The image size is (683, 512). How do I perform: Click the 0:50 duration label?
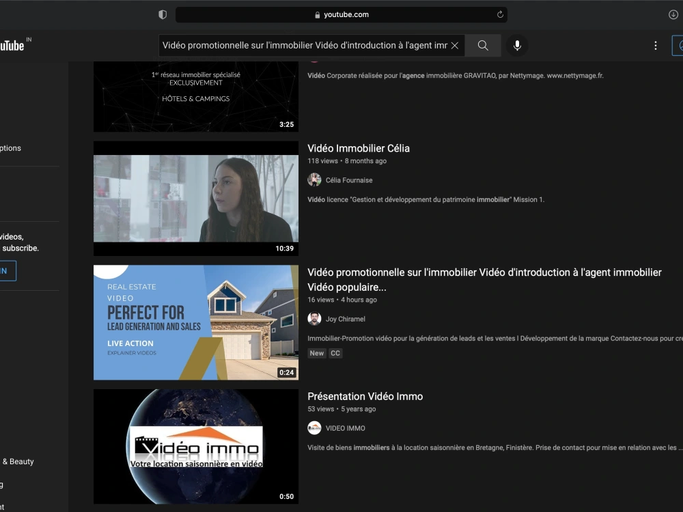click(x=287, y=497)
